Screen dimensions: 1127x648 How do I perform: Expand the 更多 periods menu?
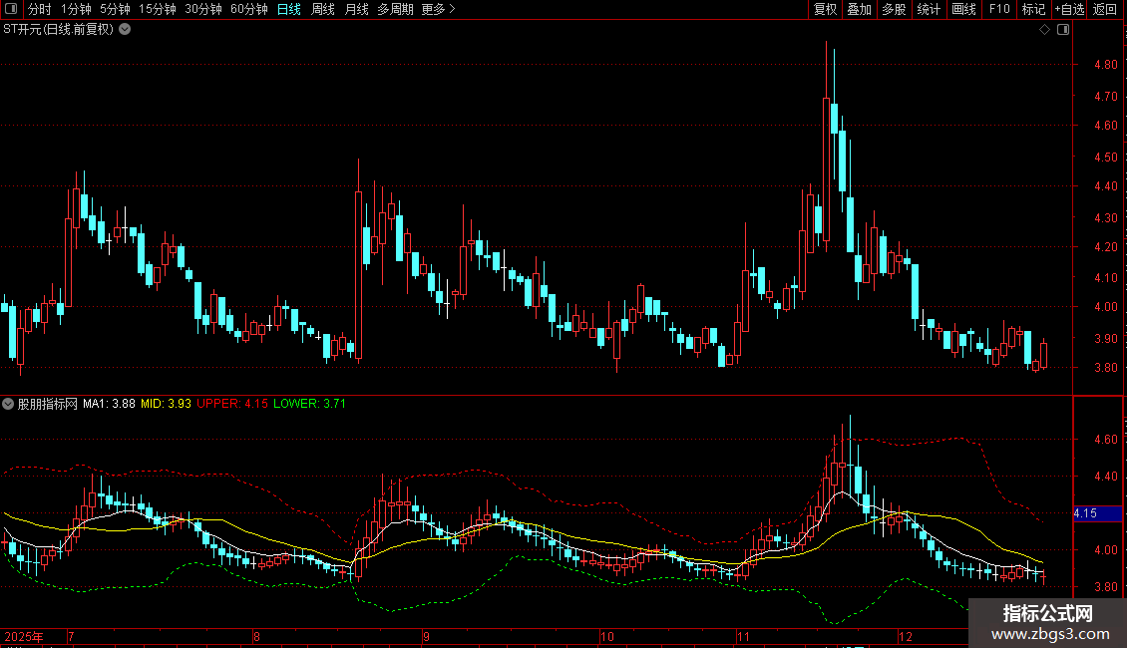pos(439,9)
